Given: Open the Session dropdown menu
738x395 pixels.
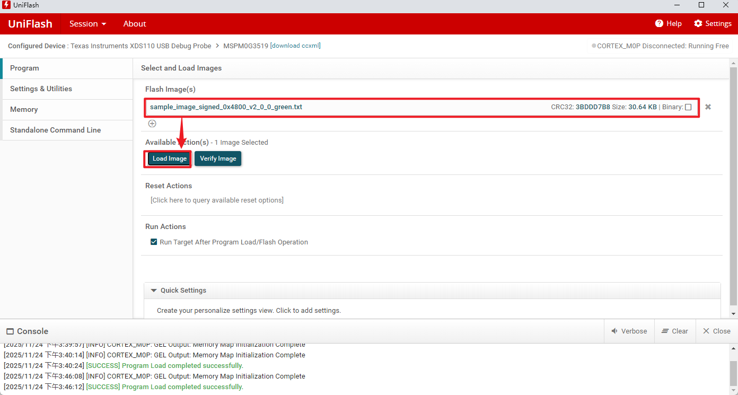Looking at the screenshot, I should pos(87,24).
